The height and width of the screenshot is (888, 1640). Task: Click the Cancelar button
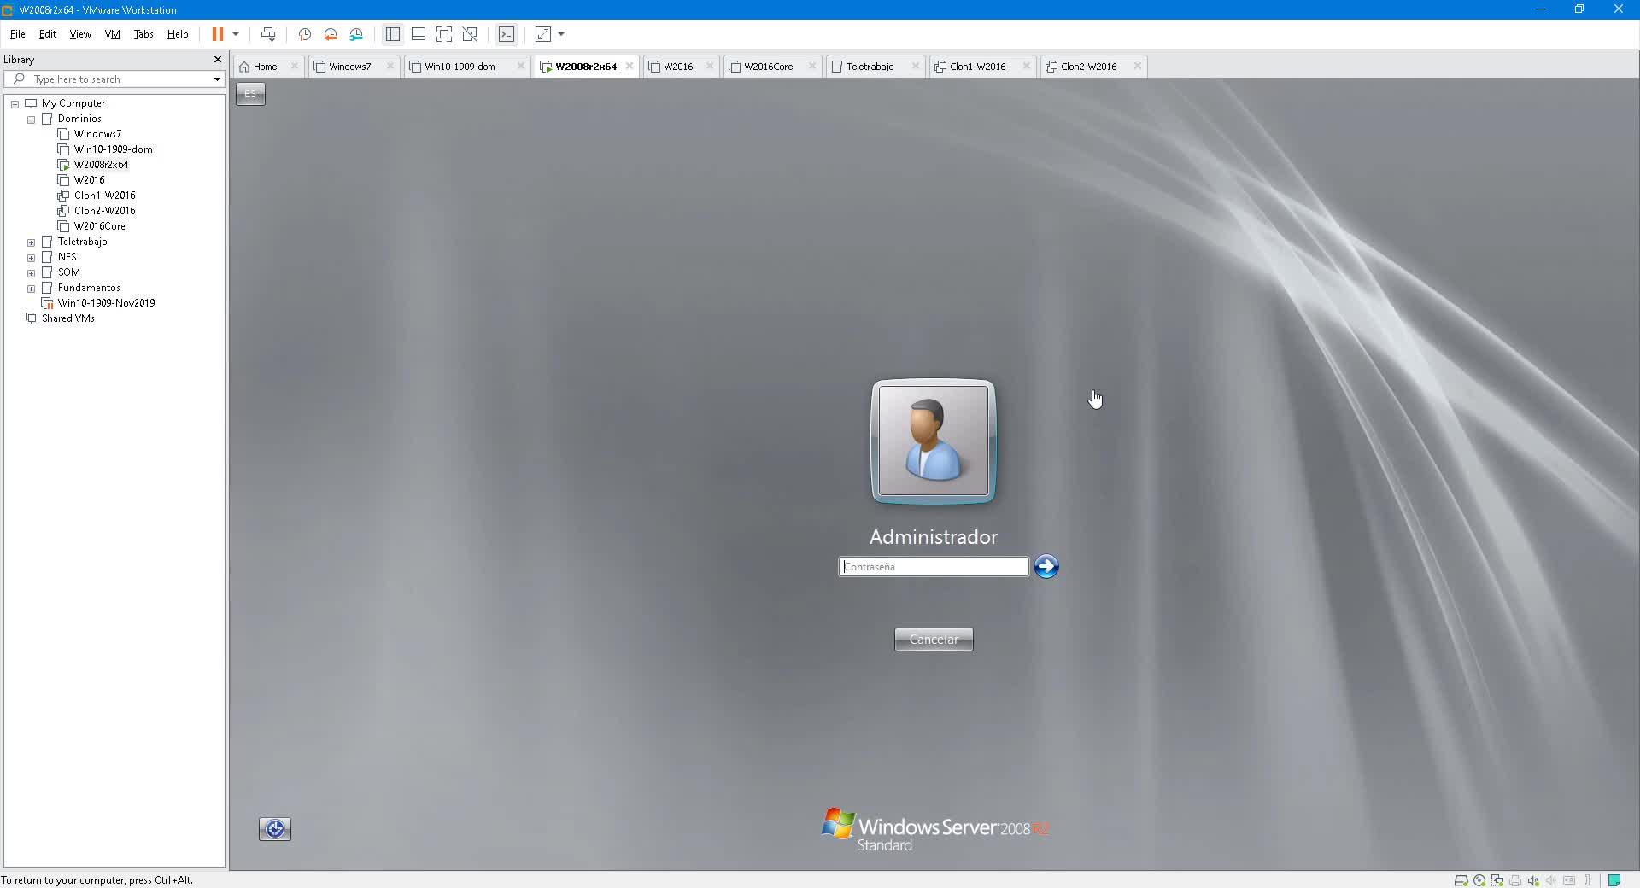click(x=934, y=640)
